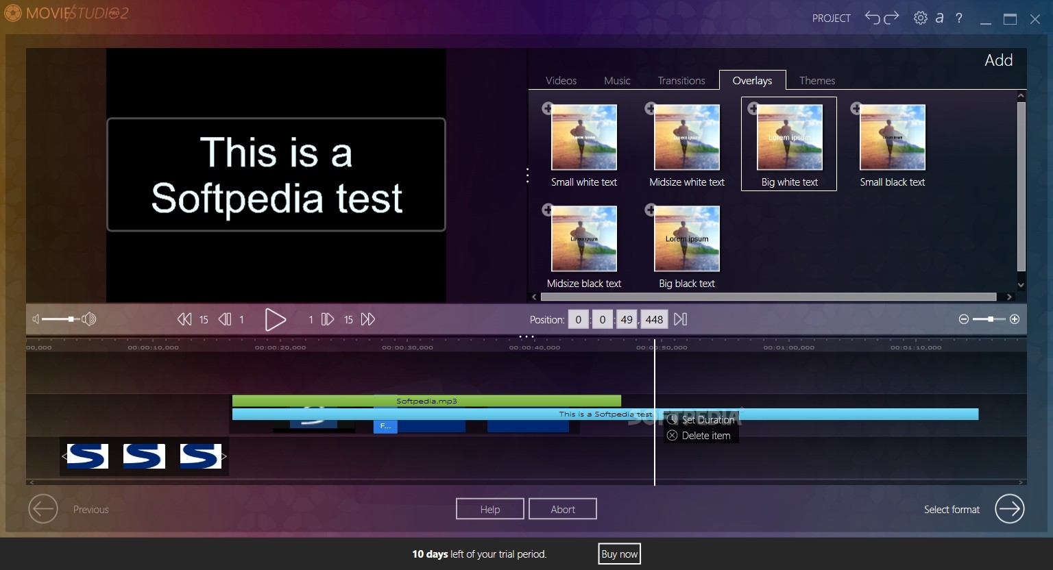Select Small white text thumbnail
The height and width of the screenshot is (570, 1053).
coord(584,137)
